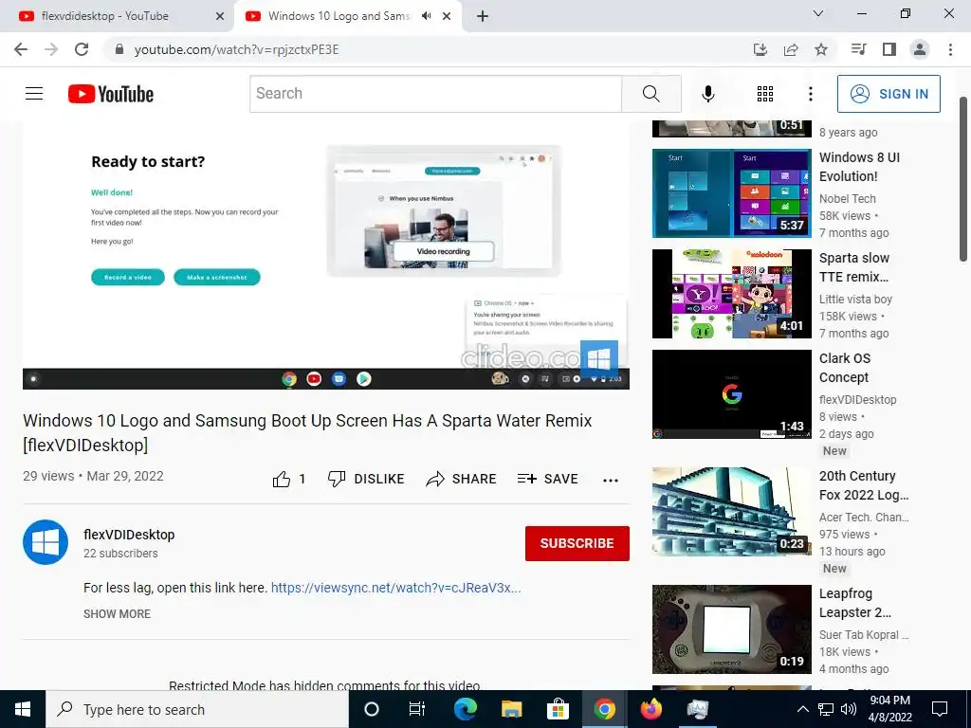971x728 pixels.
Task: View site information lock icon
Action: [119, 49]
